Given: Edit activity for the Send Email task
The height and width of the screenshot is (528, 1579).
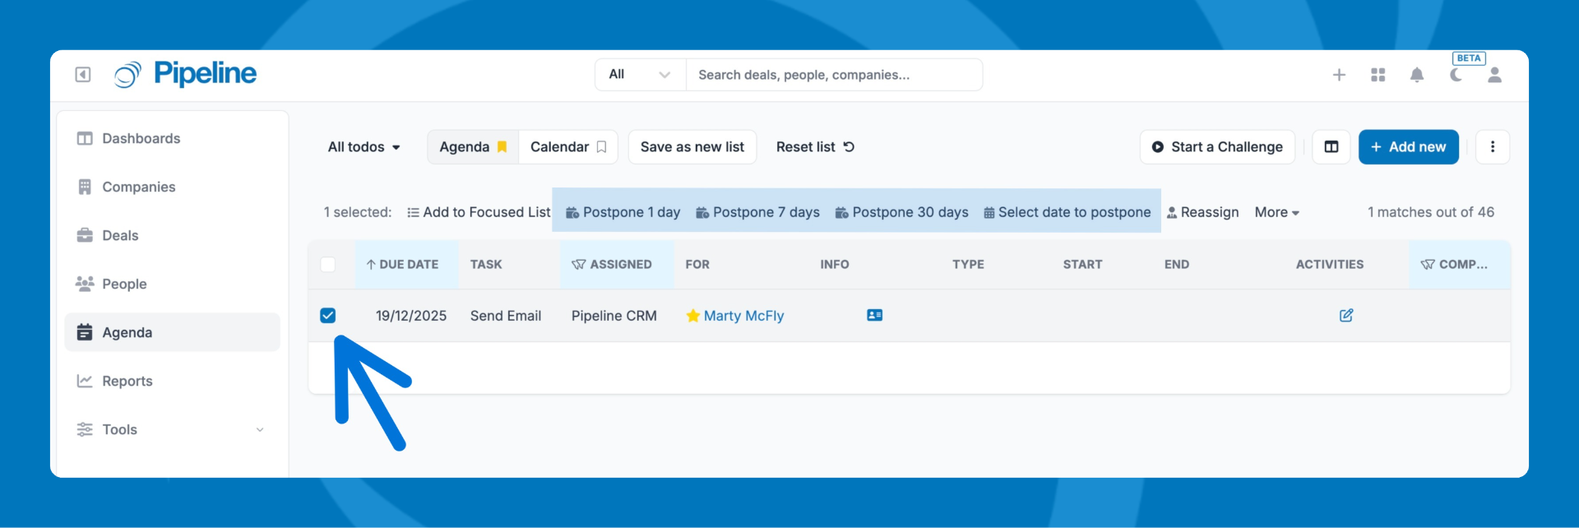Looking at the screenshot, I should [x=1345, y=315].
